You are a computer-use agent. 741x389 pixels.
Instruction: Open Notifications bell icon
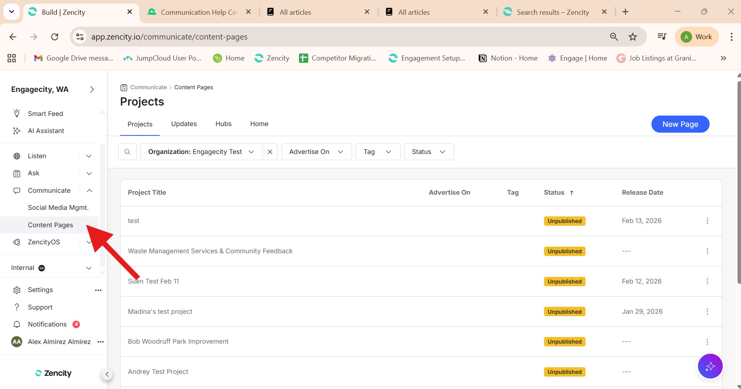[x=17, y=324]
